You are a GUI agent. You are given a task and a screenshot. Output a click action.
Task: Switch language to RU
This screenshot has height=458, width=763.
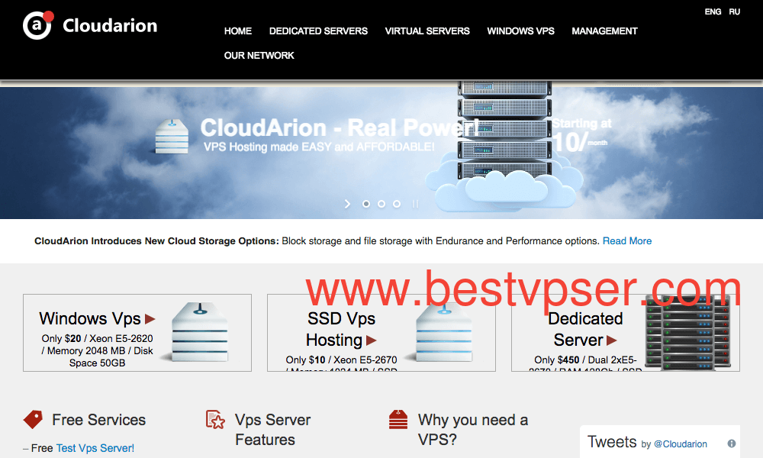point(734,11)
